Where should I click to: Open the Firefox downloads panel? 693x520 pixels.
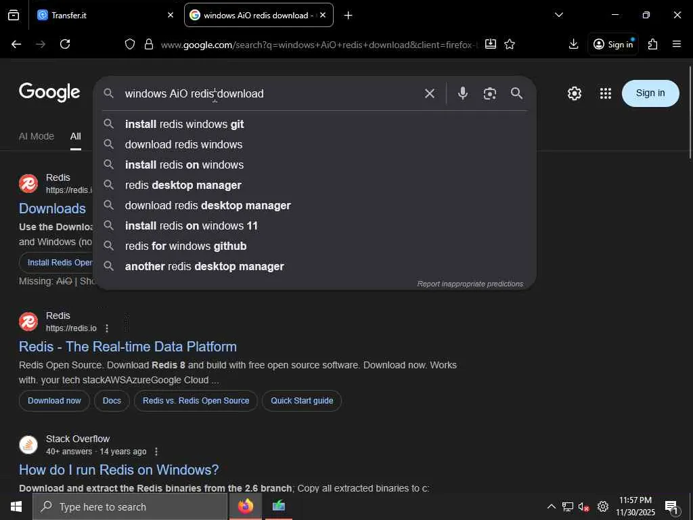click(x=574, y=44)
